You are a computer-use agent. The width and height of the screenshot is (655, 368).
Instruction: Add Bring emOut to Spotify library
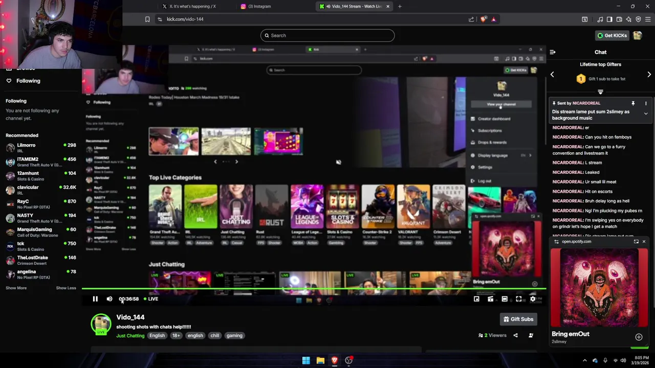(x=639, y=337)
